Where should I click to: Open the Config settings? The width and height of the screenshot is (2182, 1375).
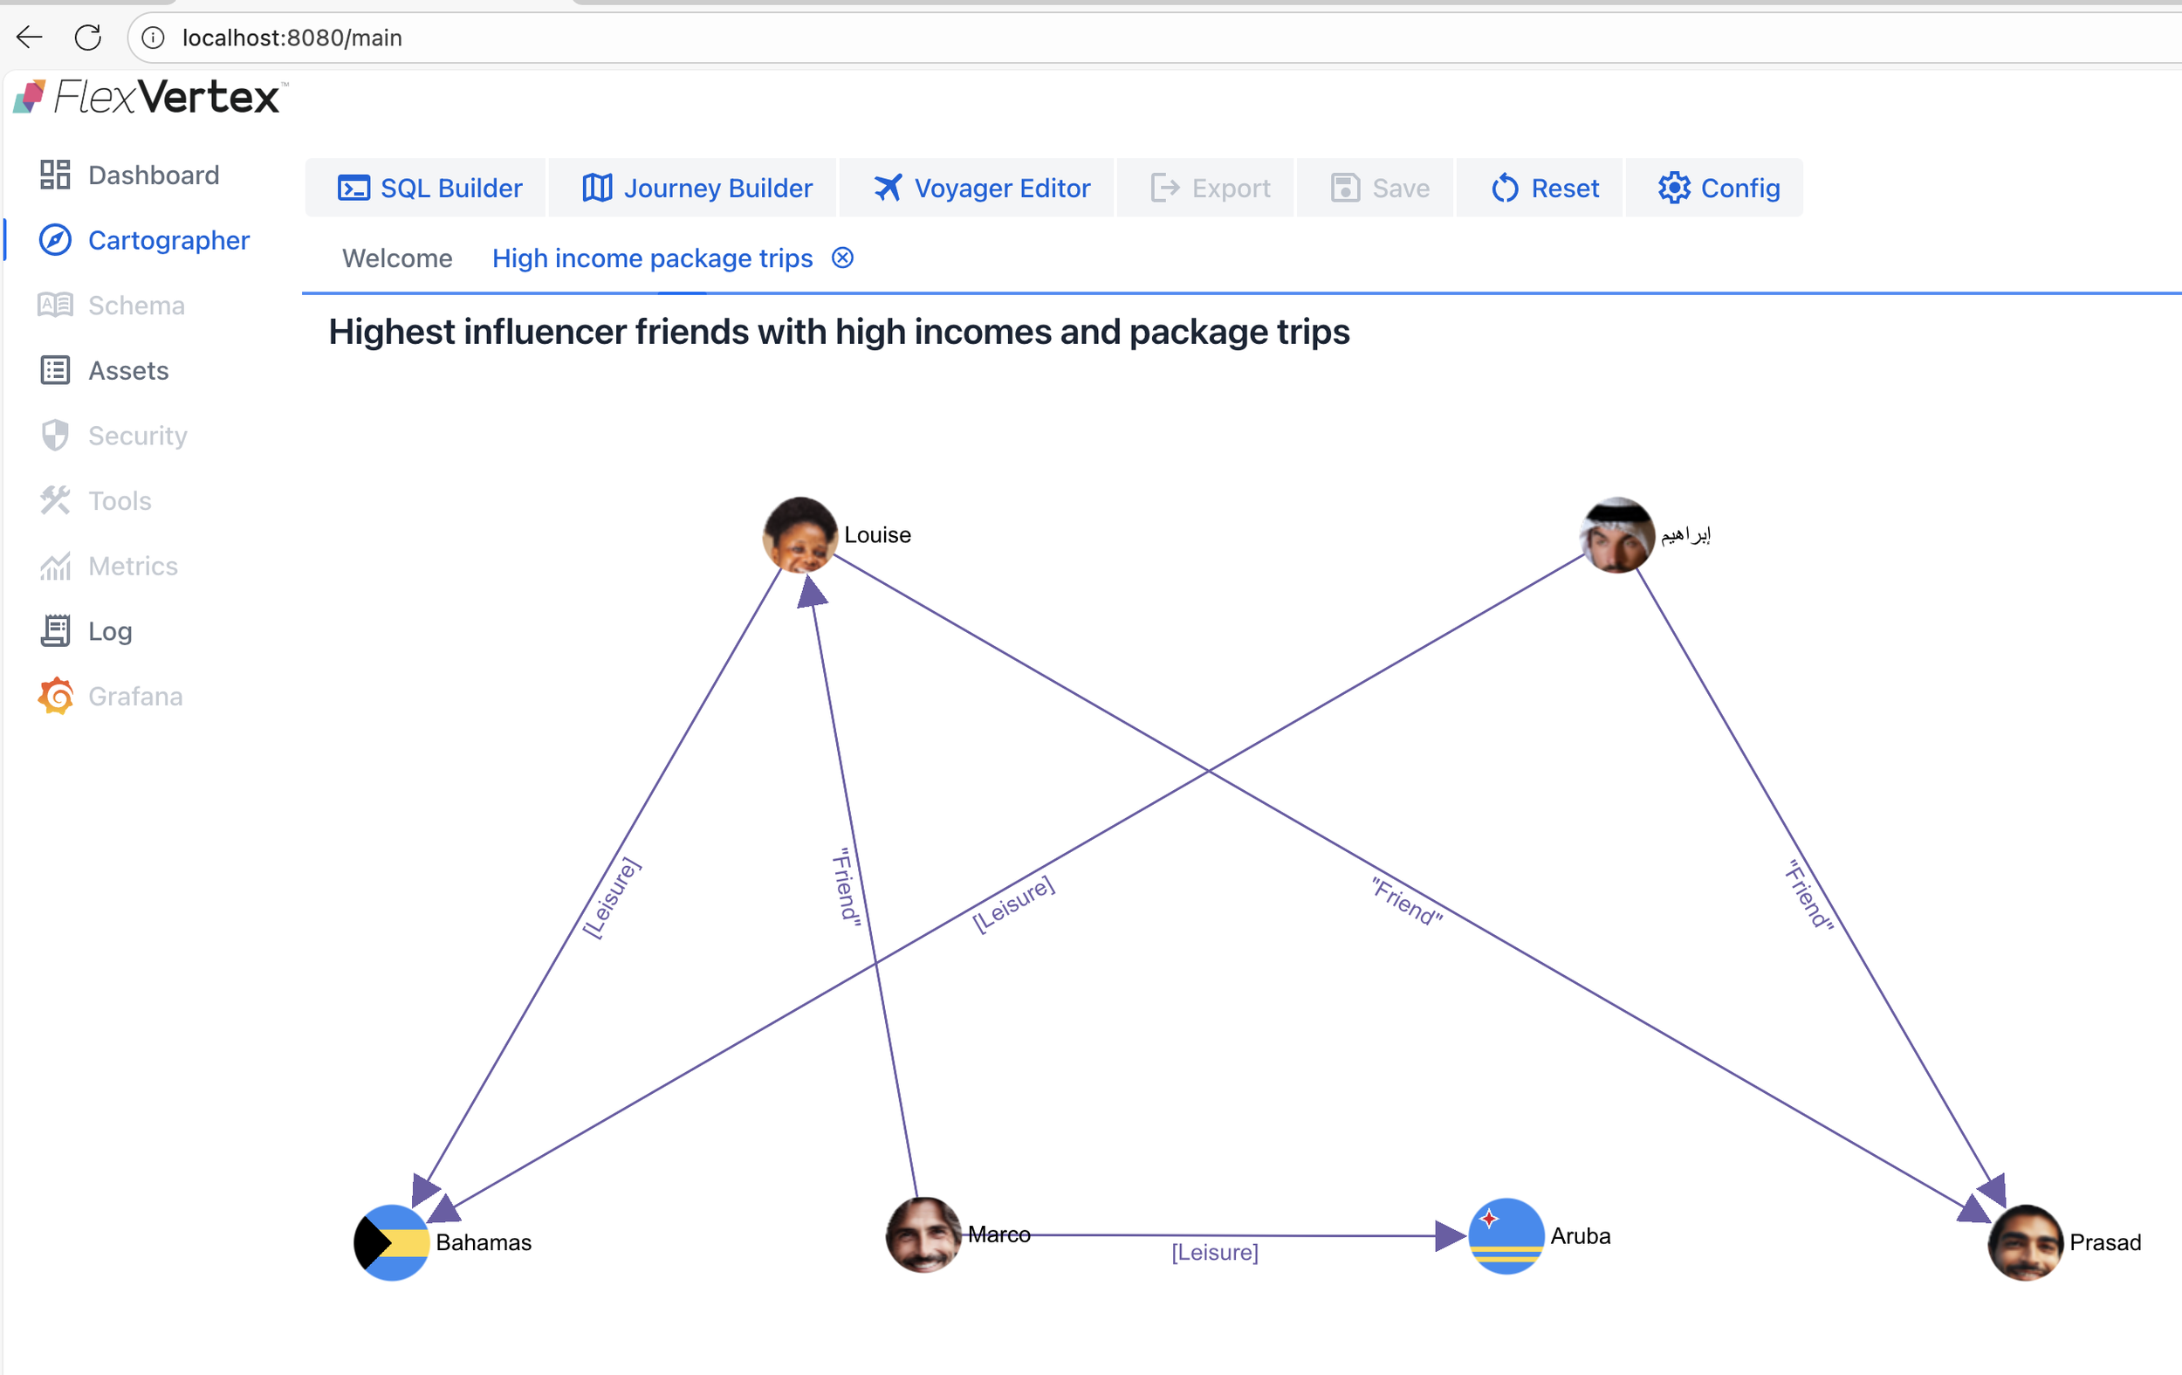pos(1718,188)
